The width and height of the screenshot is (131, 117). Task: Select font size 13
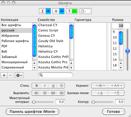tap(115, 54)
